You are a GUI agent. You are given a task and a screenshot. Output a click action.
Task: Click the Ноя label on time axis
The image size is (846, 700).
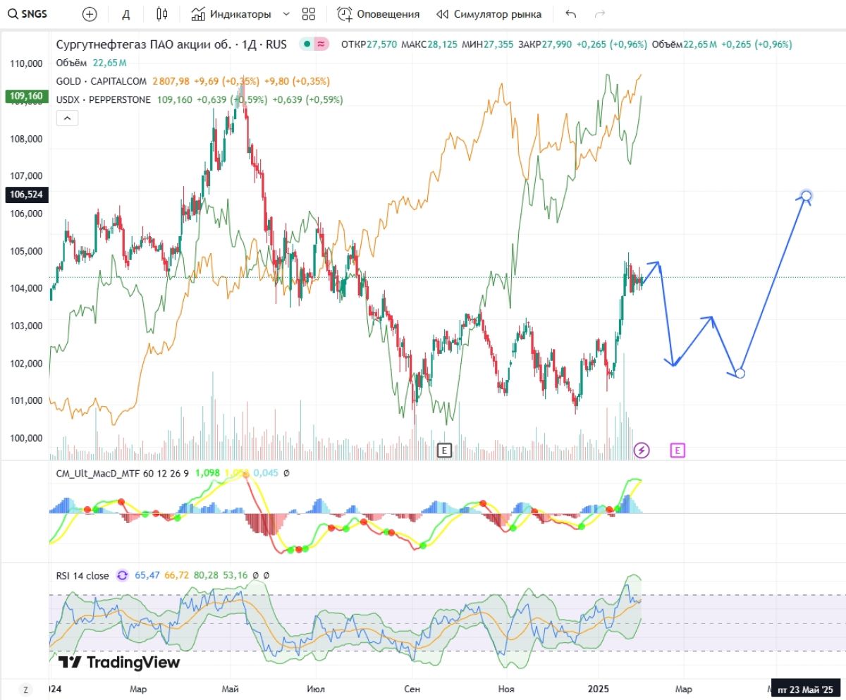point(505,689)
